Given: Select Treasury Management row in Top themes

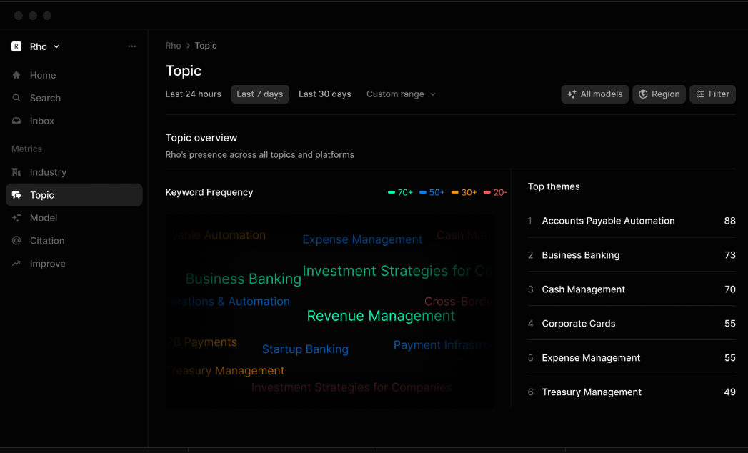Looking at the screenshot, I should pyautogui.click(x=632, y=392).
